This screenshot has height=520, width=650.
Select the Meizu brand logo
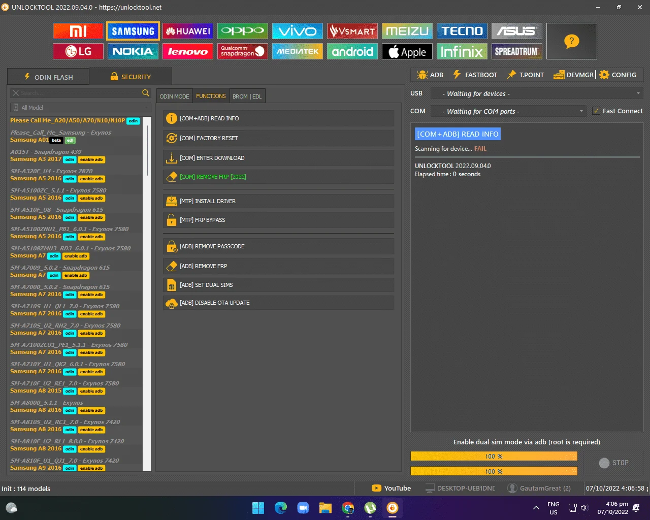[407, 31]
